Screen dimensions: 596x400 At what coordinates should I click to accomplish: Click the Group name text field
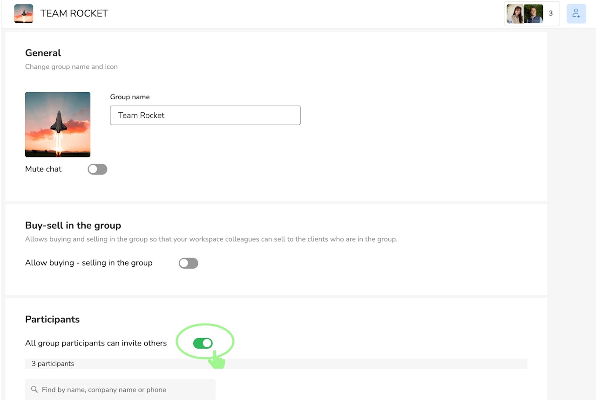(x=205, y=115)
